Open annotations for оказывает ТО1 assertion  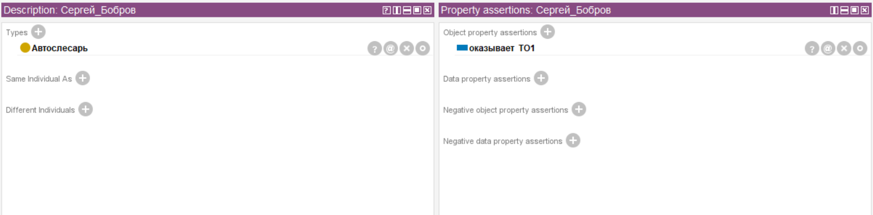(828, 49)
